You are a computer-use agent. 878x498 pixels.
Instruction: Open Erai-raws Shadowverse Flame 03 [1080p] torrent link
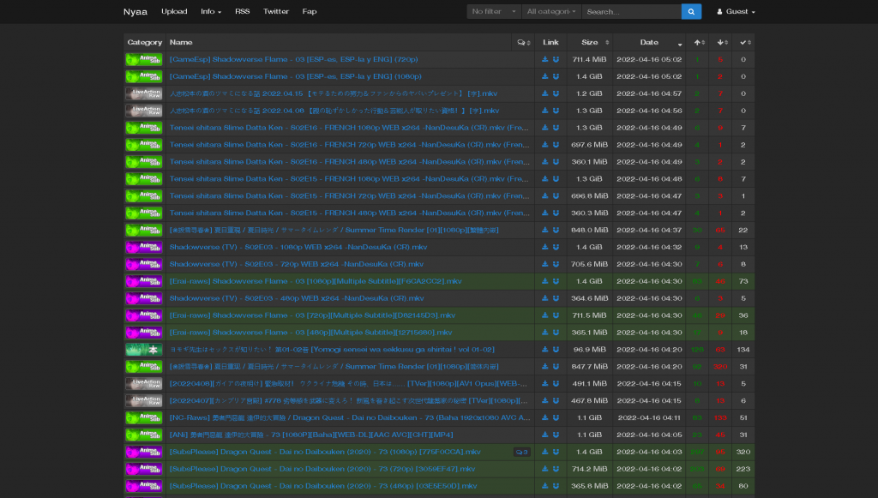(x=316, y=281)
